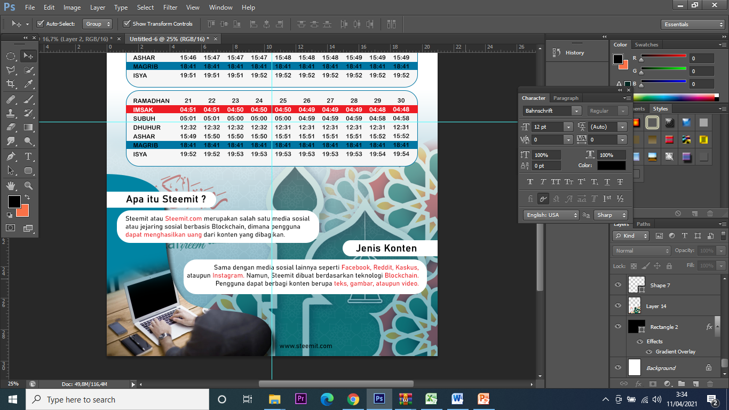Select the Smudge tool
Viewport: 729px width, 410px height.
11,141
